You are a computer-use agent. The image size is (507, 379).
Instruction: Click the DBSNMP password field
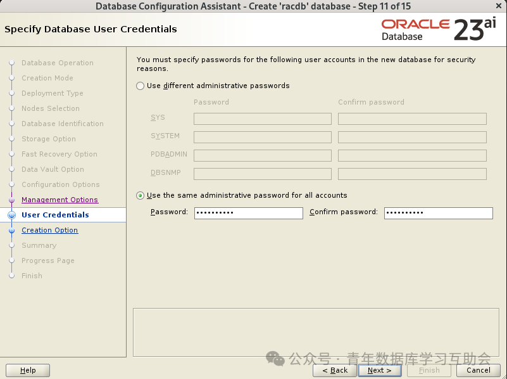(263, 174)
